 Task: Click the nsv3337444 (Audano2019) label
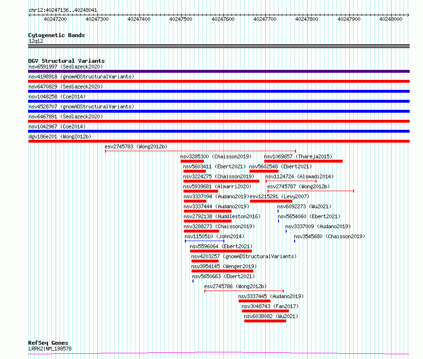pos(216,206)
